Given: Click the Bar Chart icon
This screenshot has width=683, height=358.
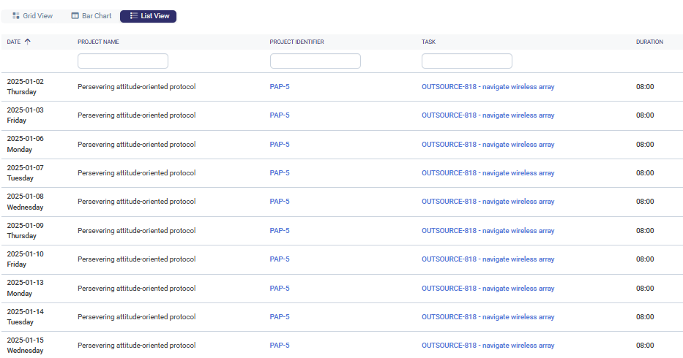Looking at the screenshot, I should [75, 16].
